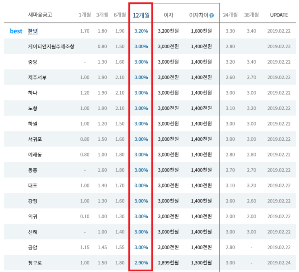The image size is (299, 272).
Task: Click the 예래동 bank name
Action: (x=35, y=155)
